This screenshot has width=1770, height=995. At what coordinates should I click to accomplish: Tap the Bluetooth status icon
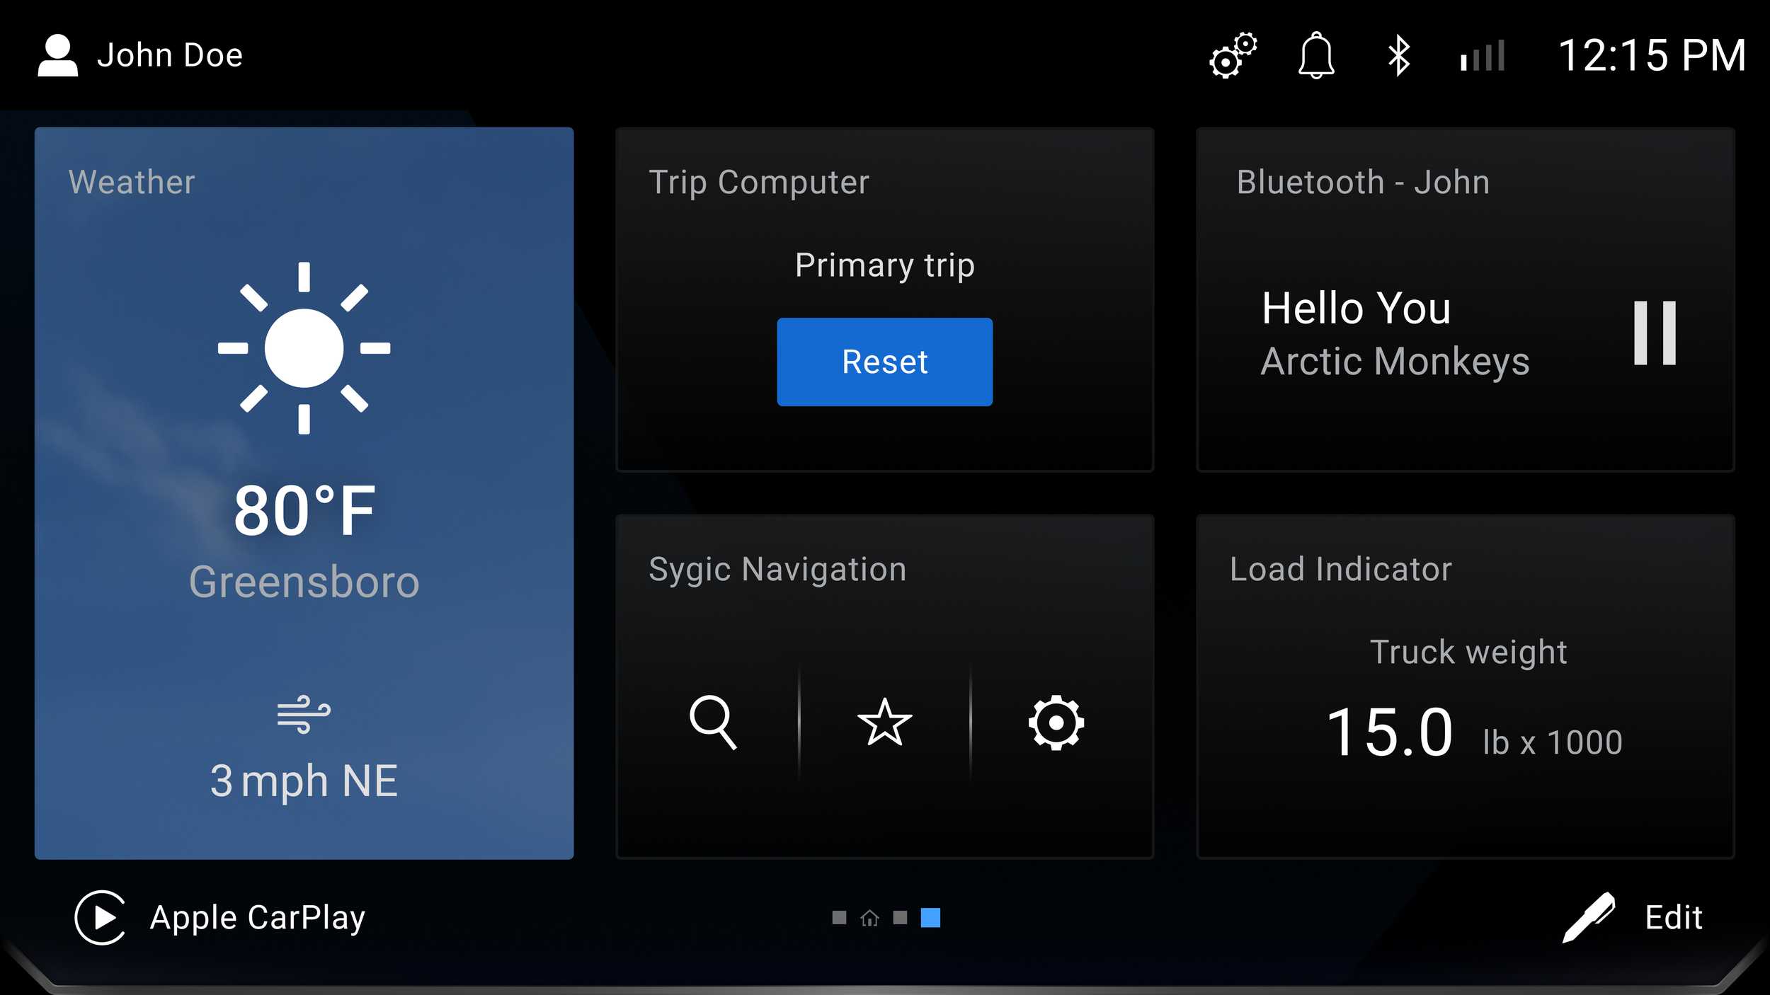click(x=1398, y=56)
